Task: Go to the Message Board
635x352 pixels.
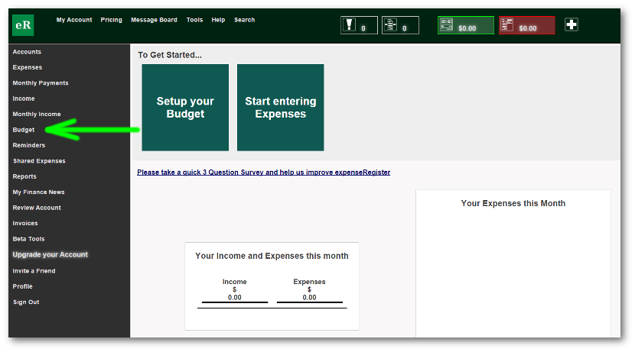Action: pos(154,20)
